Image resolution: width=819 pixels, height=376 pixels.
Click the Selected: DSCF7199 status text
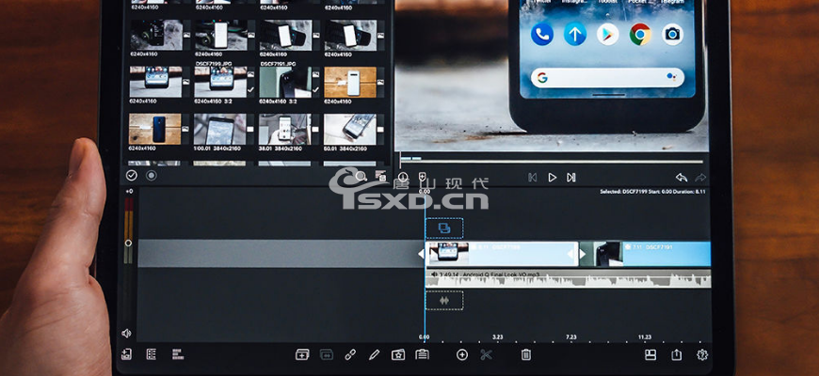click(653, 192)
